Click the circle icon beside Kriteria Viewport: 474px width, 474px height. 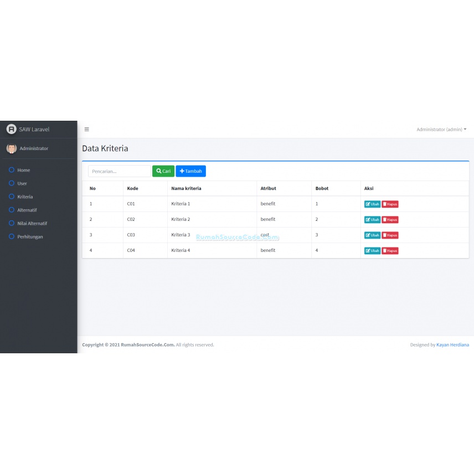(12, 197)
